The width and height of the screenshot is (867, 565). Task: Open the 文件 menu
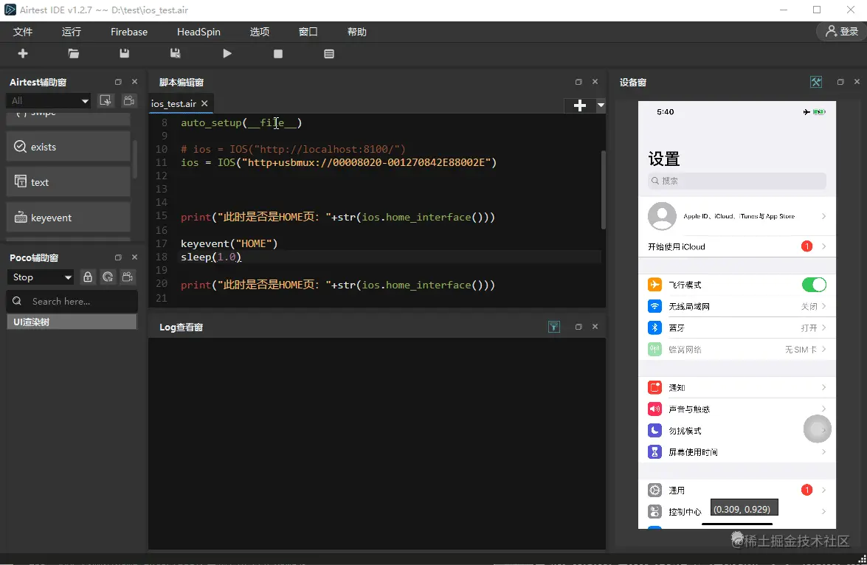pyautogui.click(x=23, y=32)
